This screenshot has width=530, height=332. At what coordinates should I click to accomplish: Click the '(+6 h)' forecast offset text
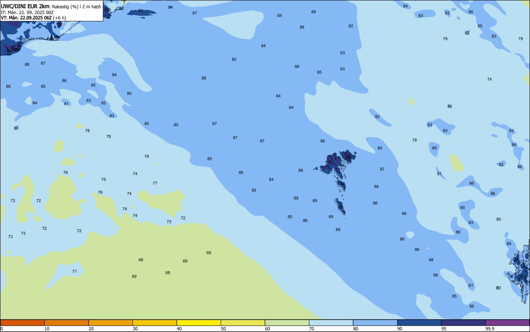60,18
